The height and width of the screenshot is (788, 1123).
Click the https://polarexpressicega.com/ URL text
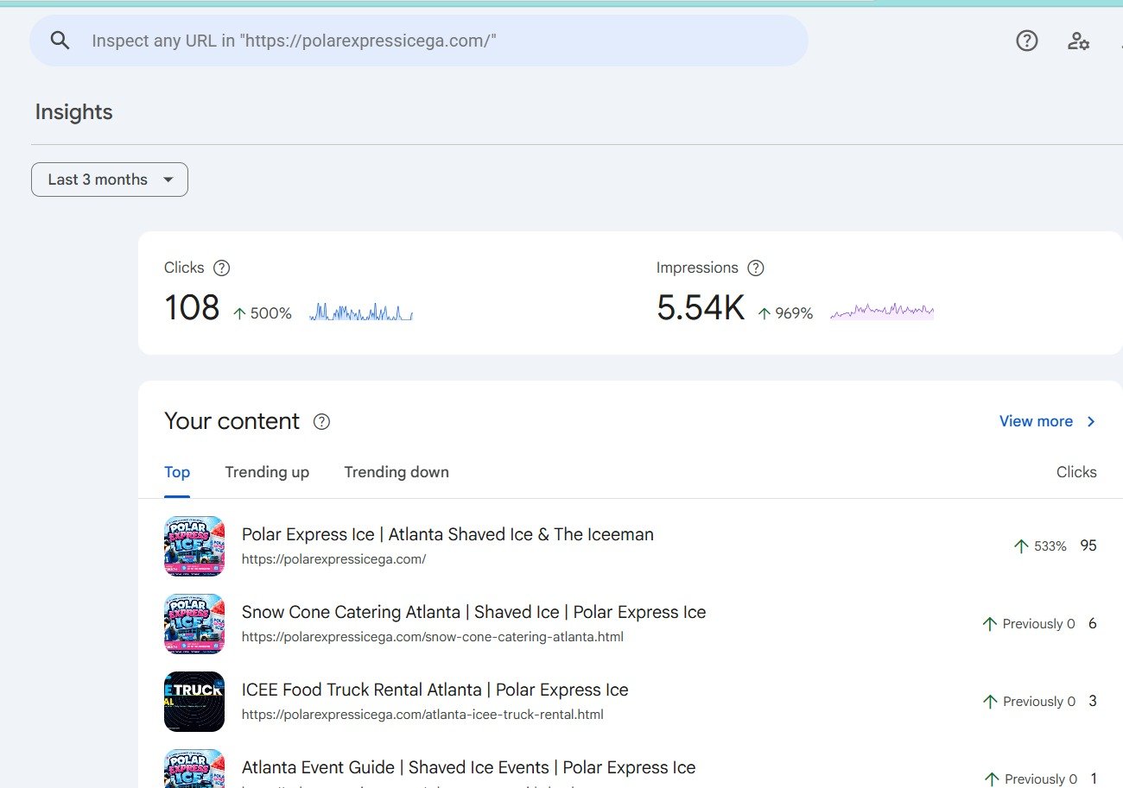click(333, 559)
